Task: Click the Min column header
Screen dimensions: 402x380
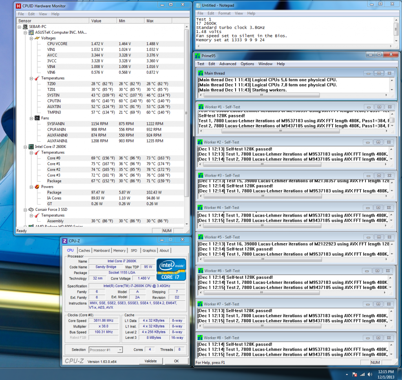Action: point(130,21)
